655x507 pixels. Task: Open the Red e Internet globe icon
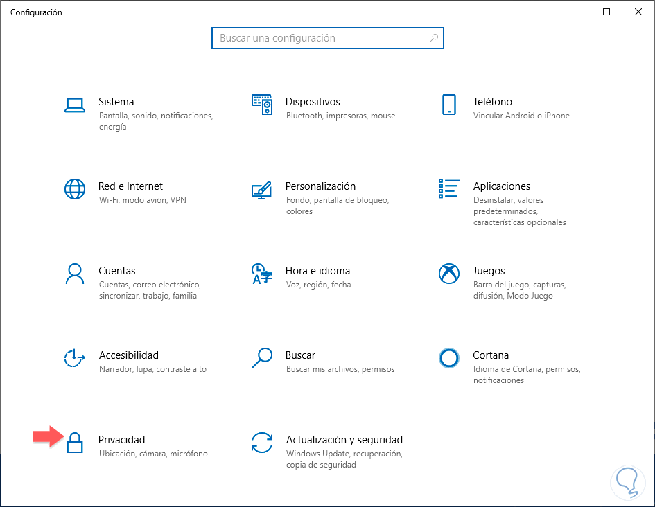pos(75,189)
